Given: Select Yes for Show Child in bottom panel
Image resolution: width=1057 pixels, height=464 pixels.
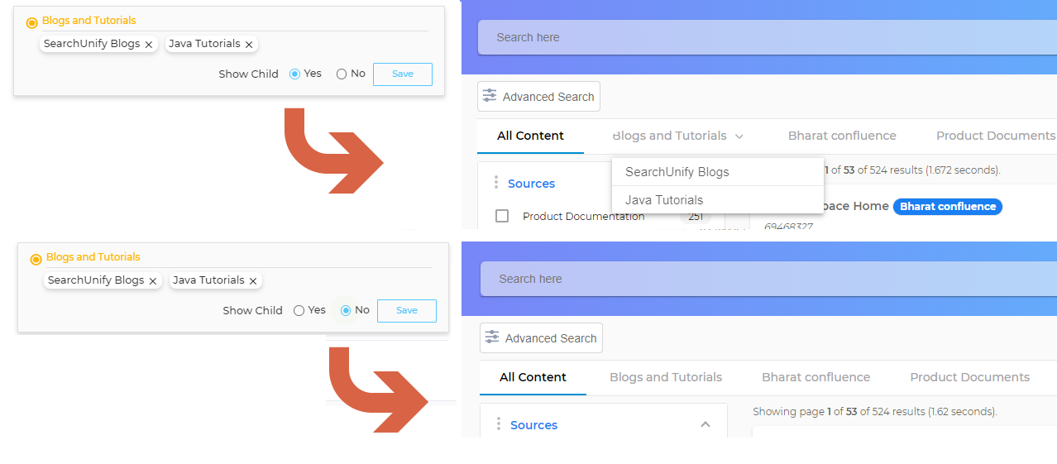Looking at the screenshot, I should coord(299,310).
